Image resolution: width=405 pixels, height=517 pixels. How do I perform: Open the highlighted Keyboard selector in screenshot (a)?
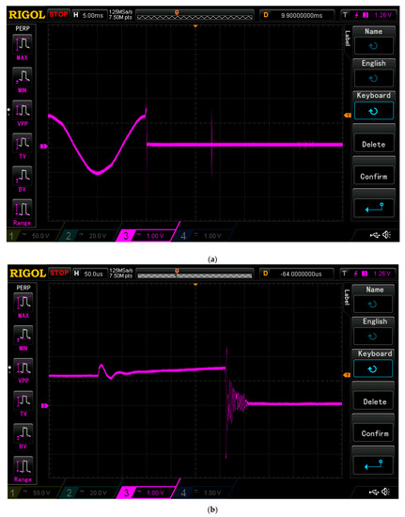[374, 105]
